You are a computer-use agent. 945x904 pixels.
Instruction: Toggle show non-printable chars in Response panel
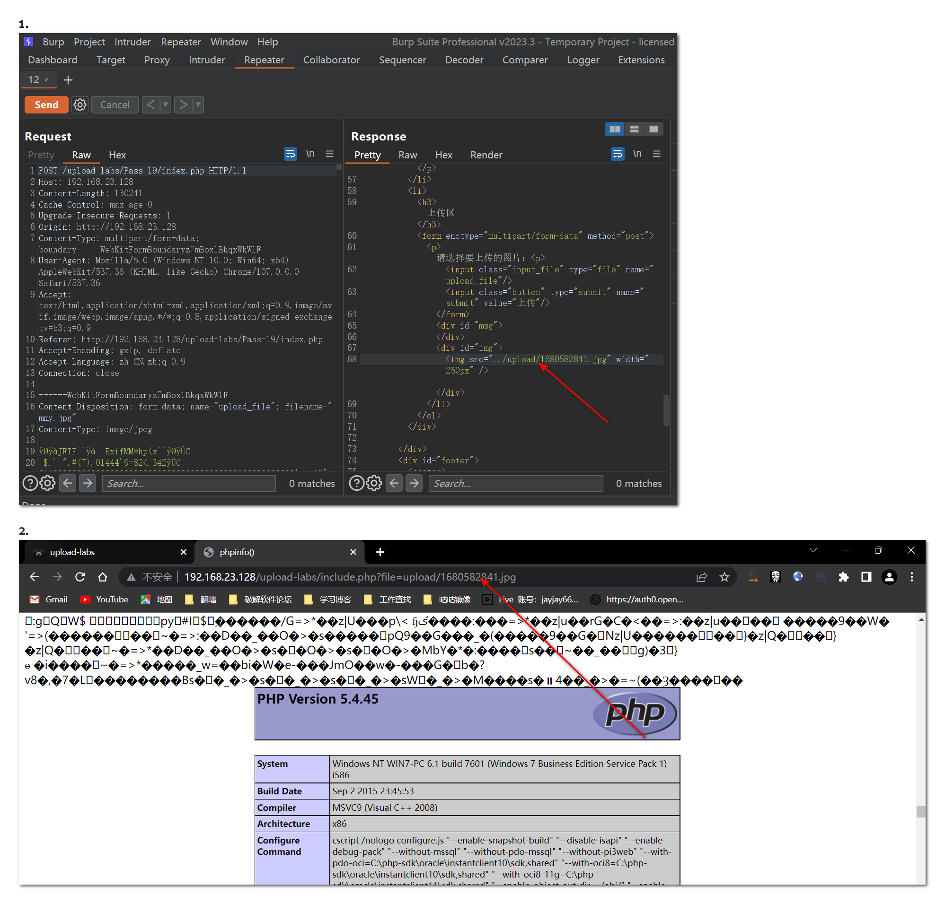637,154
